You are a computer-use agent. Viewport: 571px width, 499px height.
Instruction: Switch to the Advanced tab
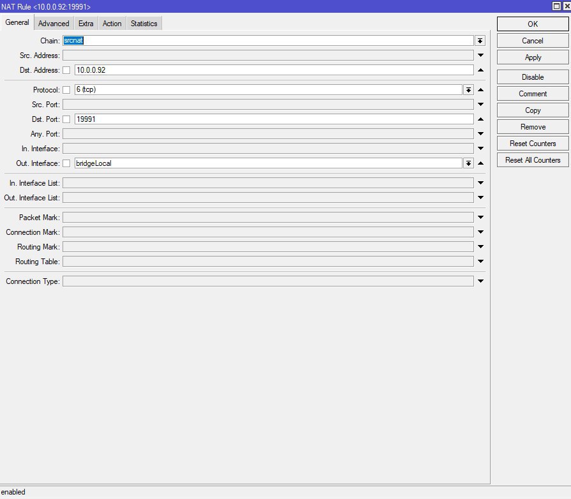[x=54, y=24]
